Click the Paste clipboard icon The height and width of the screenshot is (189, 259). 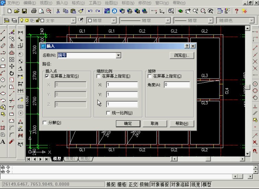(x=73, y=11)
